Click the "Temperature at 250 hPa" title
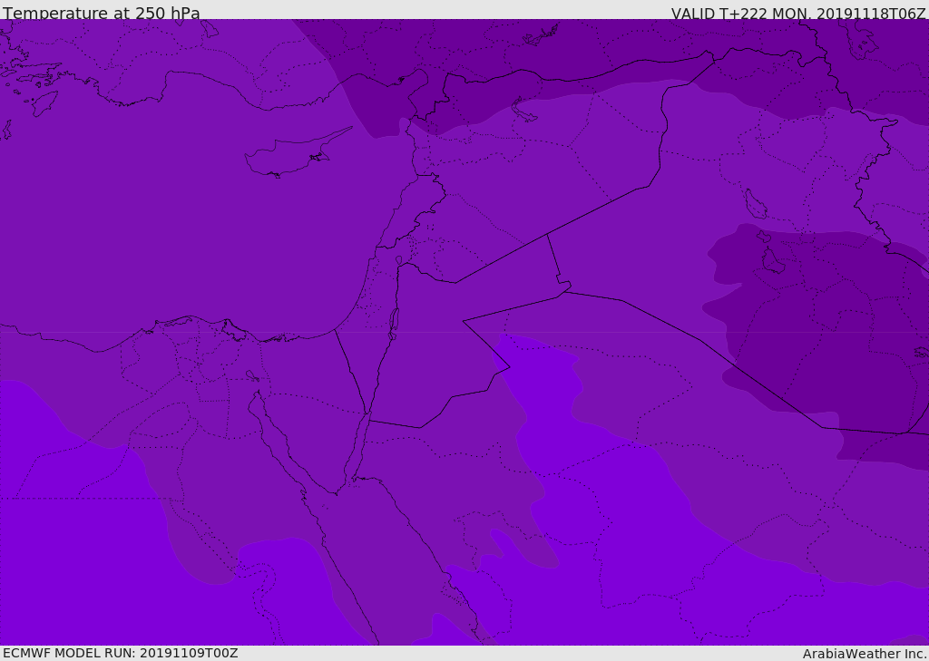This screenshot has height=661, width=929. pos(102,13)
